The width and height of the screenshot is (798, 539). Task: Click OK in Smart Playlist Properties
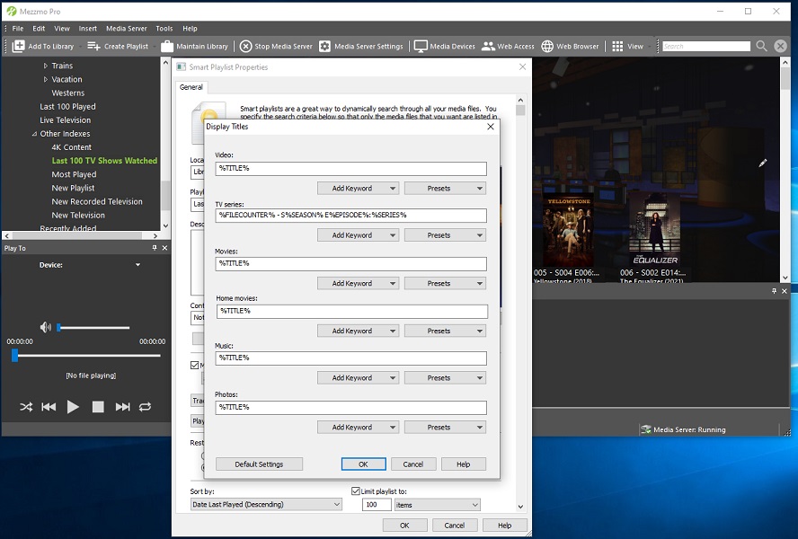click(x=404, y=526)
